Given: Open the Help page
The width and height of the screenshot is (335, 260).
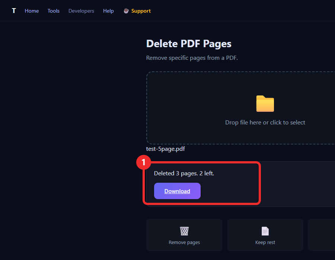Looking at the screenshot, I should [108, 11].
